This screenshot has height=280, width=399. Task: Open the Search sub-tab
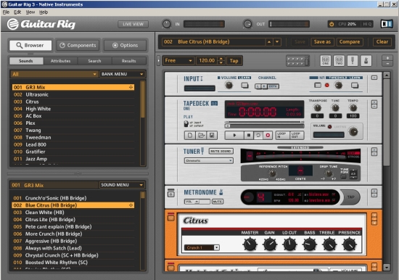pos(94,61)
